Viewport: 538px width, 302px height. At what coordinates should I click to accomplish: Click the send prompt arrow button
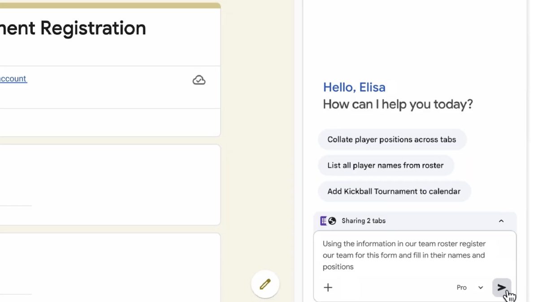[x=501, y=287]
